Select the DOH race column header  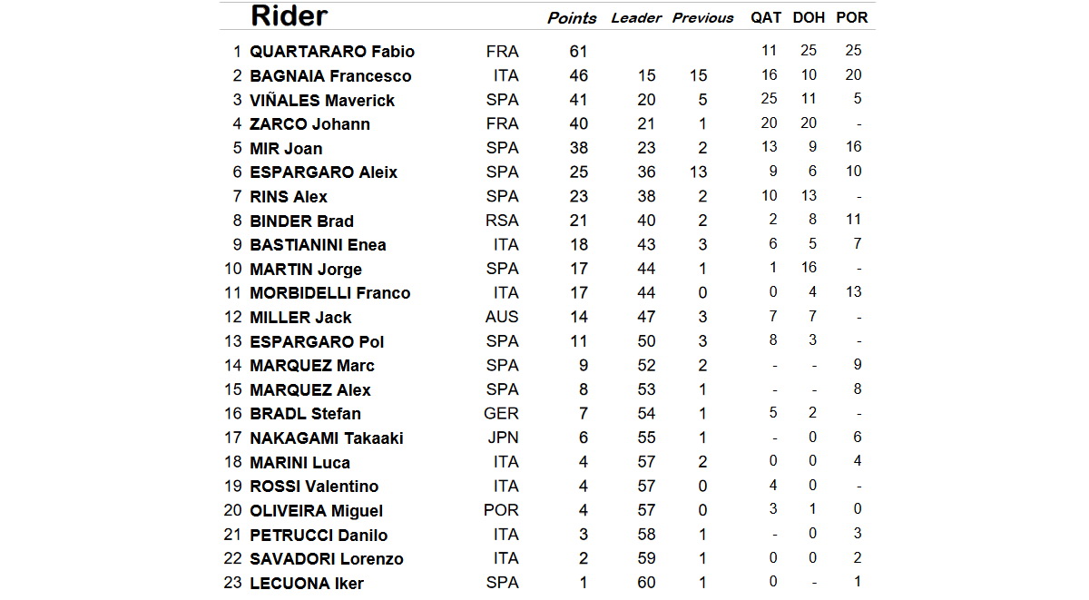pyautogui.click(x=810, y=17)
